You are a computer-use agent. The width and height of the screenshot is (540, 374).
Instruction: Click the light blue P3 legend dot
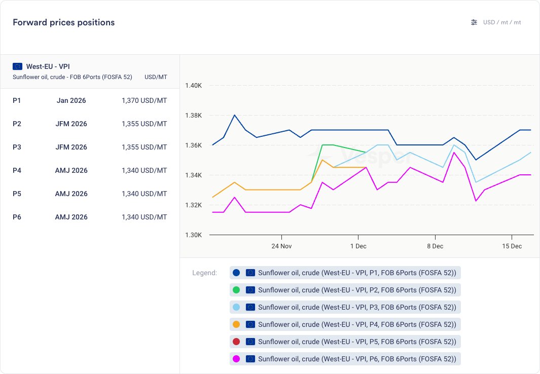236,307
